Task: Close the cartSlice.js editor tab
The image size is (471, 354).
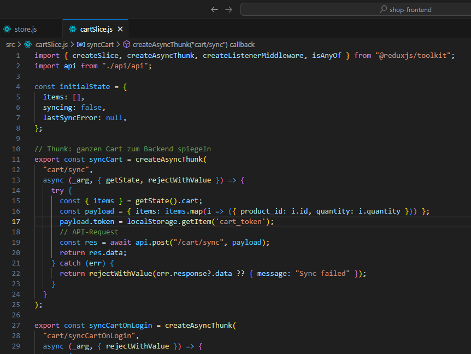Action: click(120, 29)
